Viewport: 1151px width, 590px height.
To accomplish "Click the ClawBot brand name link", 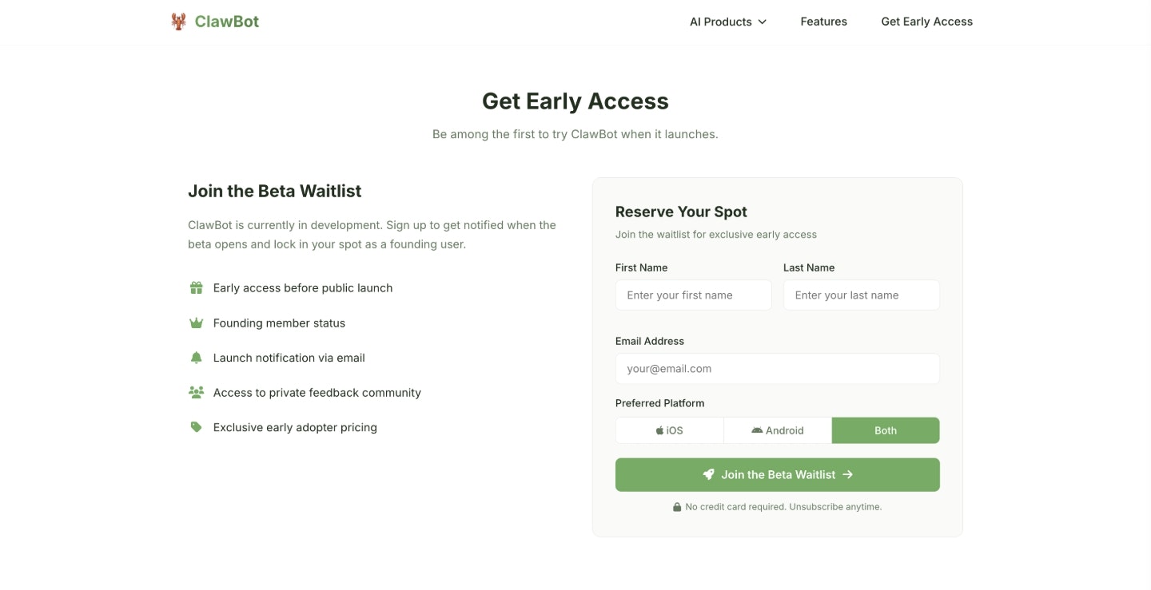I will point(227,22).
